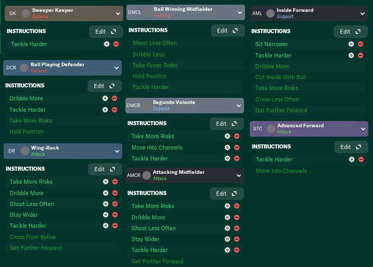Open gear settings for Inside Forward's Sit Narrower
The height and width of the screenshot is (267, 373).
351,44
